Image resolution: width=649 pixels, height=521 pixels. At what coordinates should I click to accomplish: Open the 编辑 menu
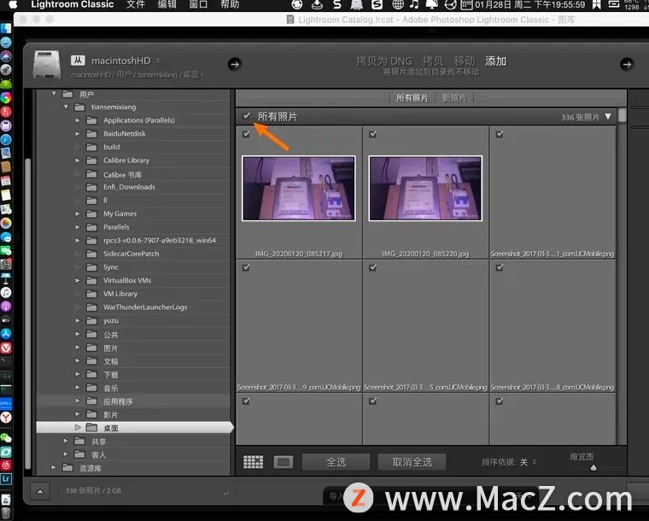click(x=167, y=4)
